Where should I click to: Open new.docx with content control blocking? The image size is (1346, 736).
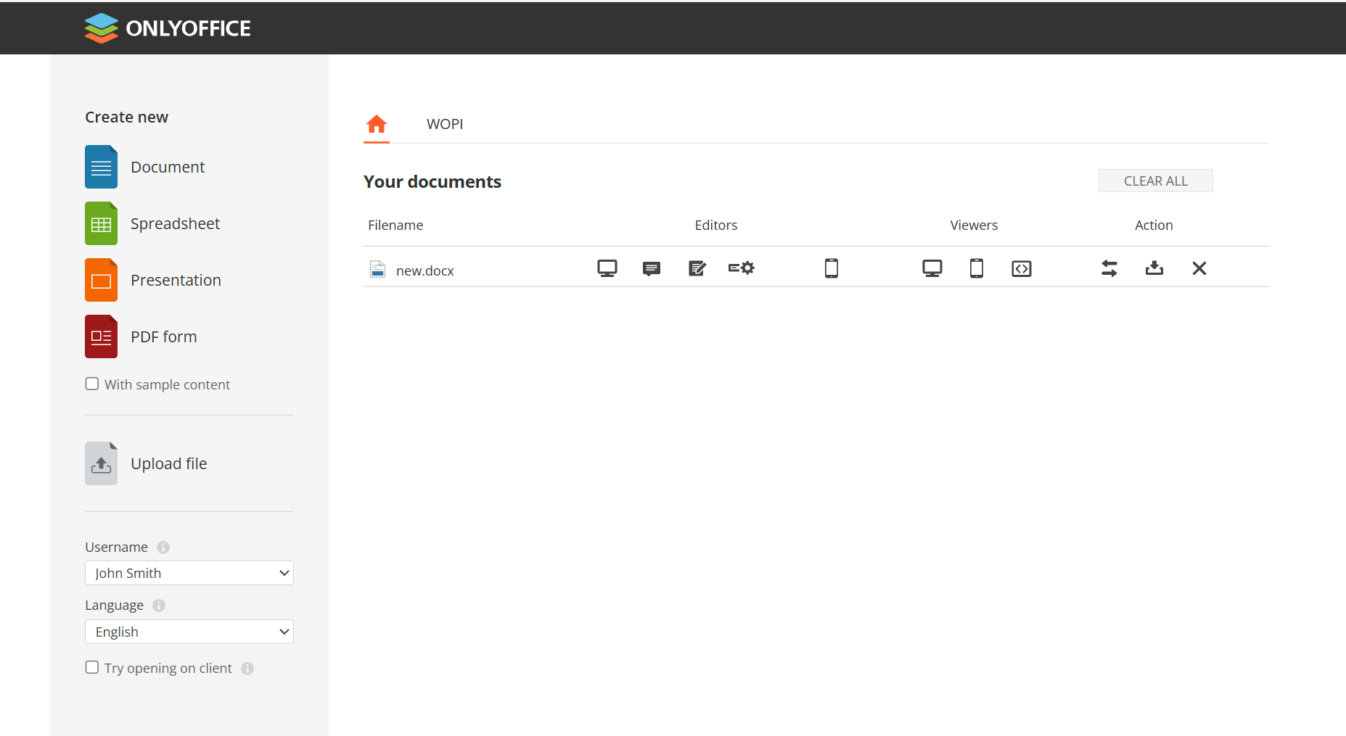click(x=742, y=268)
